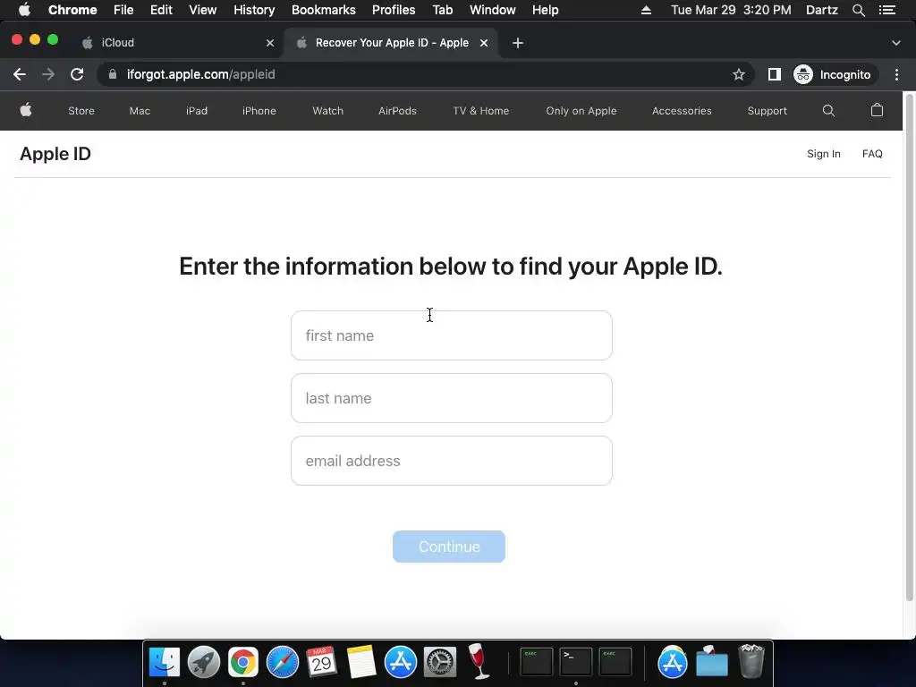Focus the first name field

pyautogui.click(x=452, y=335)
